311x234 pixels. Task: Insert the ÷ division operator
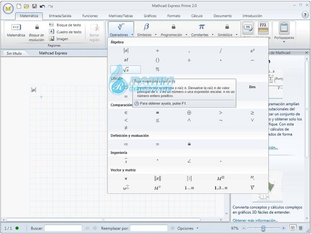(189, 60)
